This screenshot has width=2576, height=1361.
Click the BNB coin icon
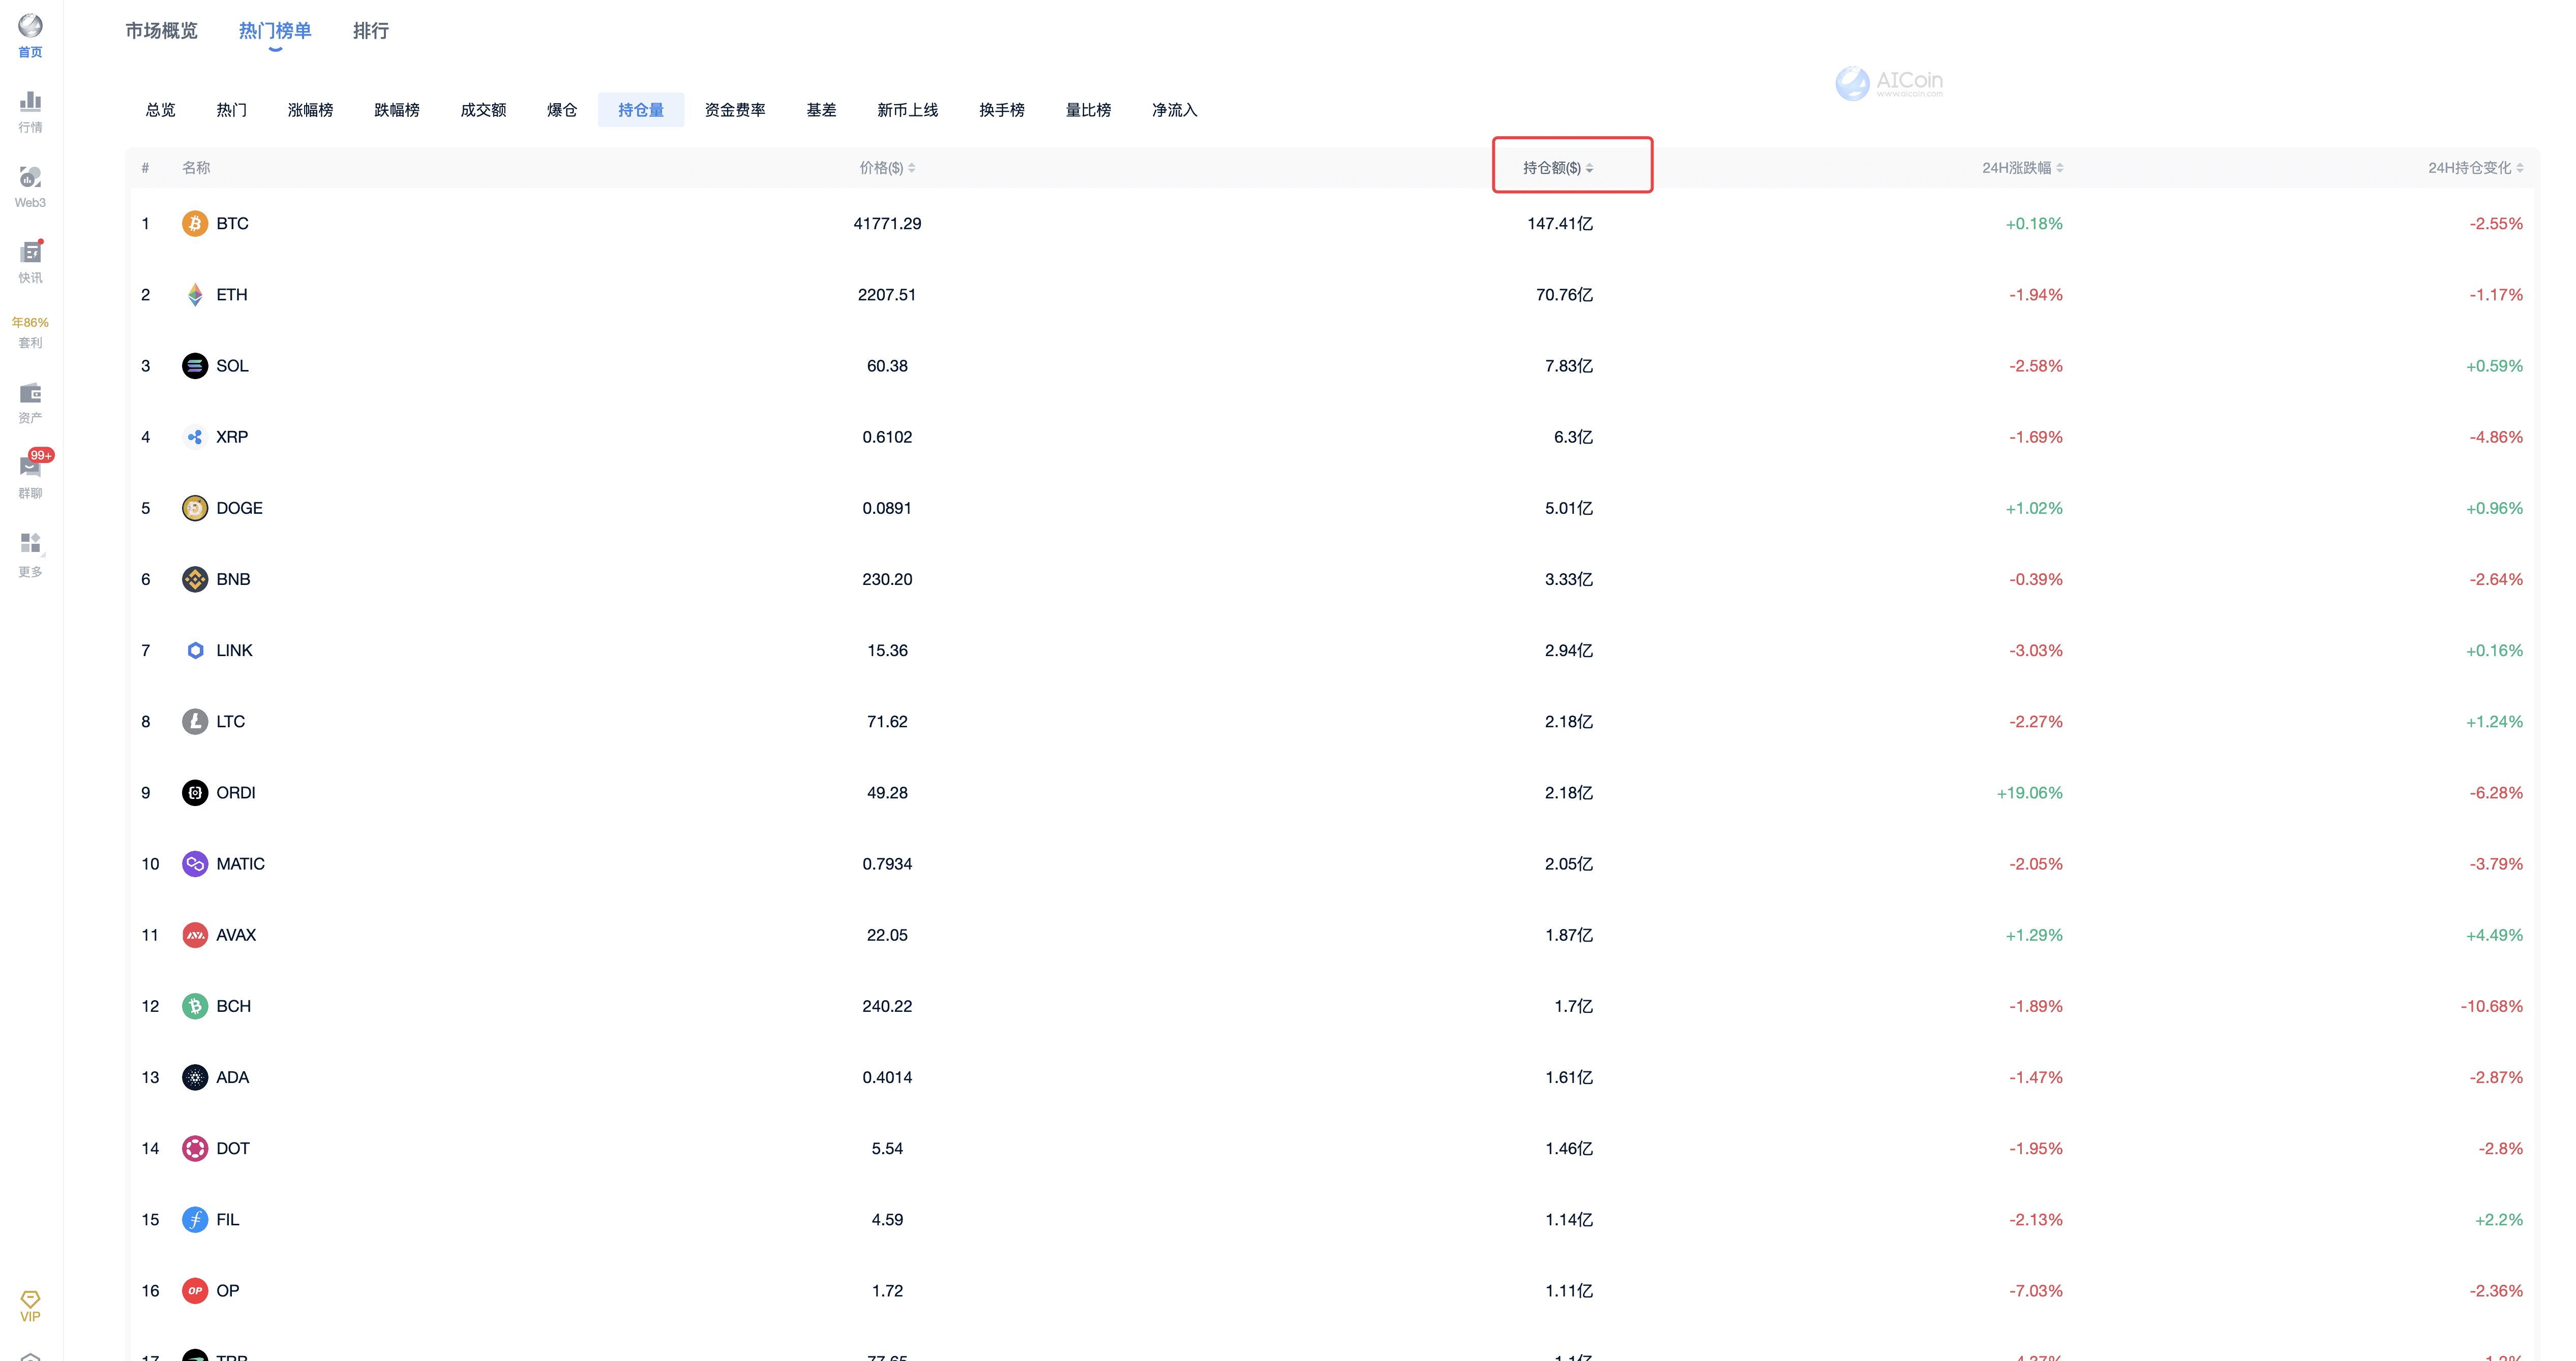click(195, 579)
